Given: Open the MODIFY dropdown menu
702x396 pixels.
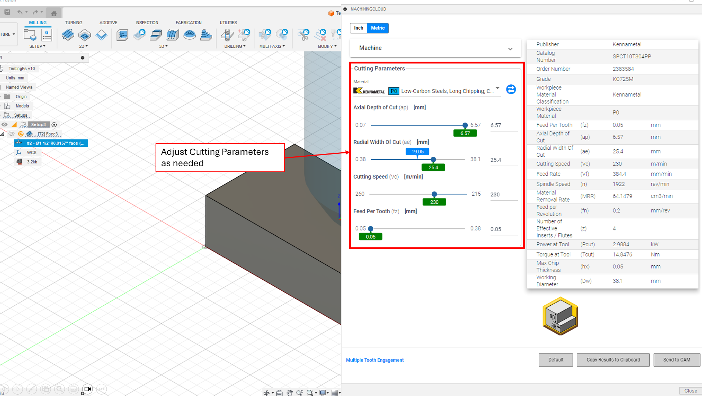Looking at the screenshot, I should click(327, 46).
